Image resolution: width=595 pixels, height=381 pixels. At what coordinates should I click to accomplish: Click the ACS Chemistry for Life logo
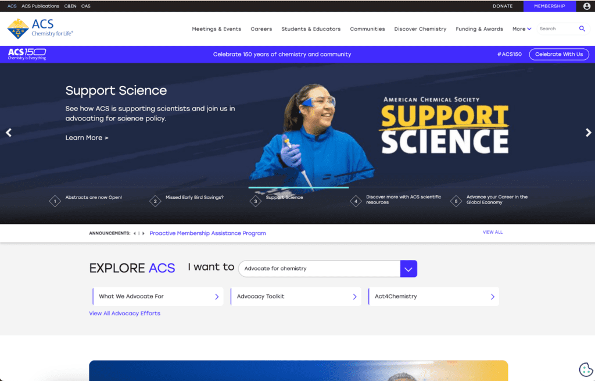[x=40, y=28]
